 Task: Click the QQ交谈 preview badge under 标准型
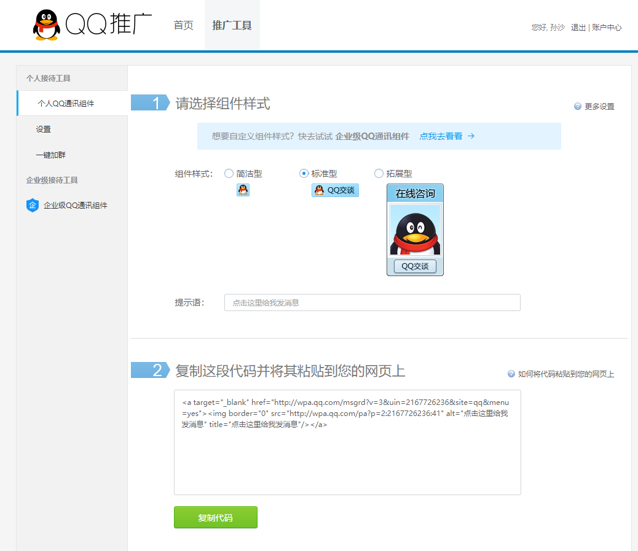[335, 190]
